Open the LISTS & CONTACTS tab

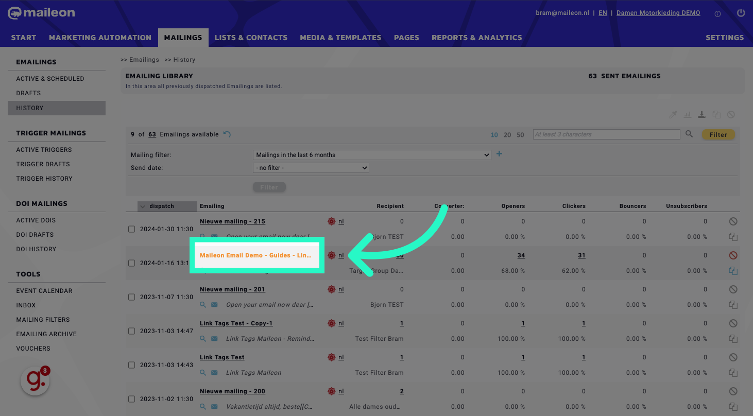coord(251,38)
